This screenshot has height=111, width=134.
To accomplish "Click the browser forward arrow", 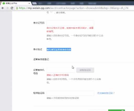I will point(7,8).
